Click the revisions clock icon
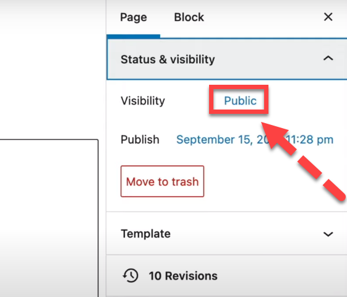 [131, 275]
